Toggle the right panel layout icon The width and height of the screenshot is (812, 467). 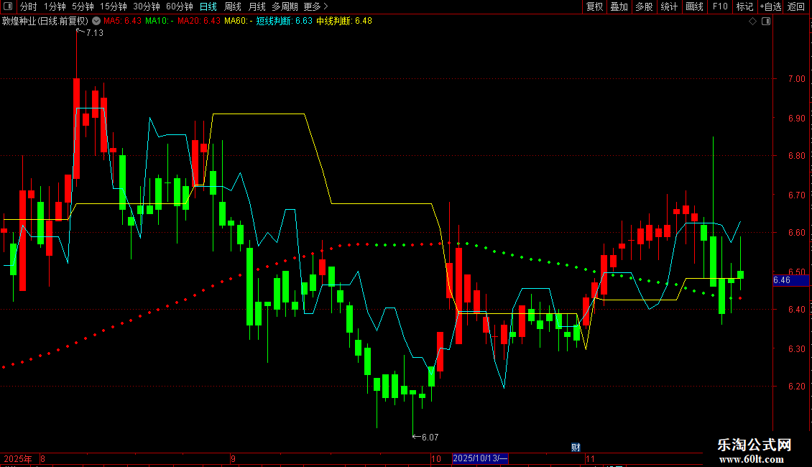[766, 22]
